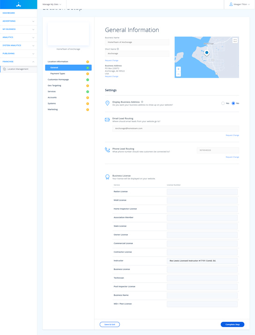This screenshot has height=335, width=255.
Task: Click the blue map location pin
Action: click(x=206, y=53)
